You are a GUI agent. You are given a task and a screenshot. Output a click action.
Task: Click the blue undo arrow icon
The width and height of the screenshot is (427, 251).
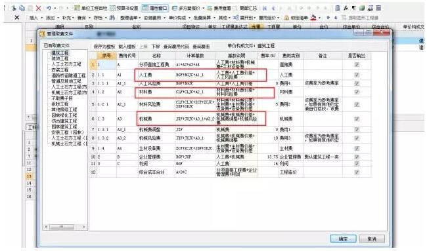49,8
